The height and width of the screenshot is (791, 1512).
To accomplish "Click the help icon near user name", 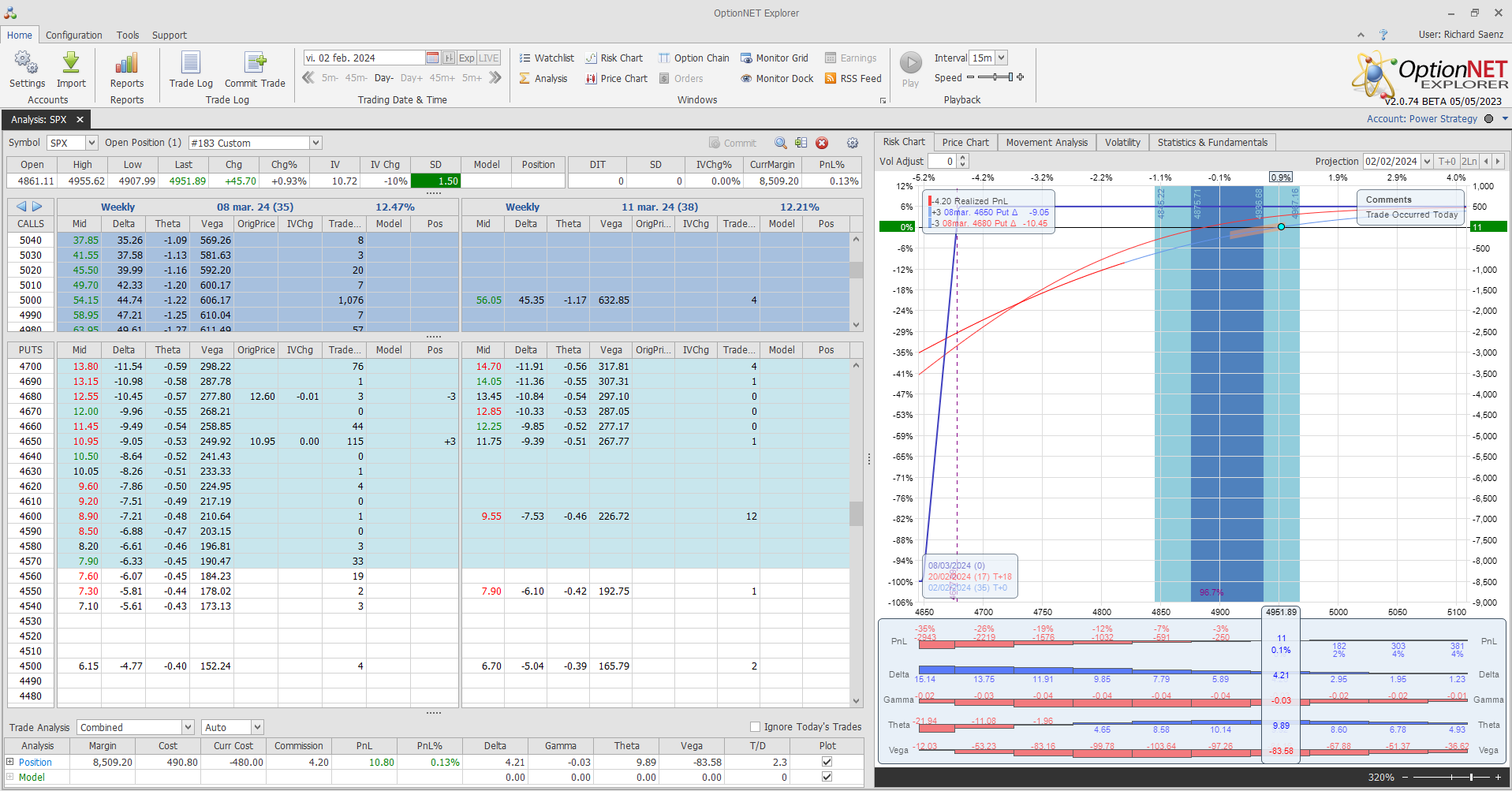I will tap(1383, 35).
